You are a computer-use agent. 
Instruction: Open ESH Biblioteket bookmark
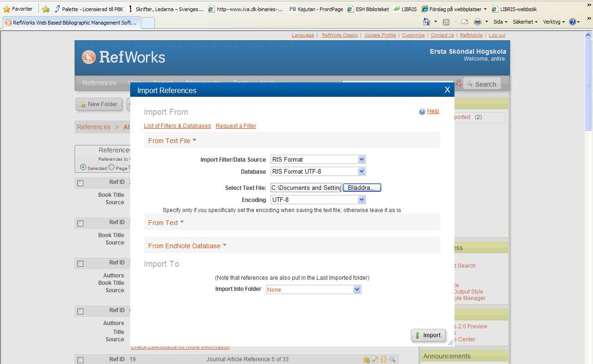tap(368, 9)
